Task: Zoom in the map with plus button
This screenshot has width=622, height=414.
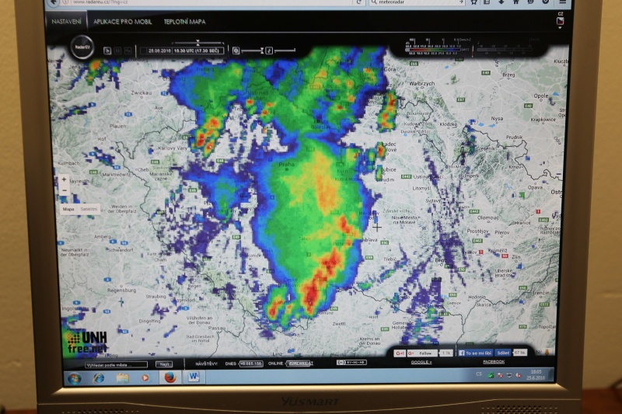Action: click(x=65, y=179)
